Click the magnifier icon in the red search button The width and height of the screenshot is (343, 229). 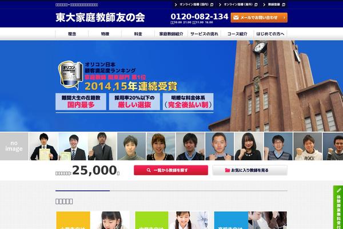149,170
